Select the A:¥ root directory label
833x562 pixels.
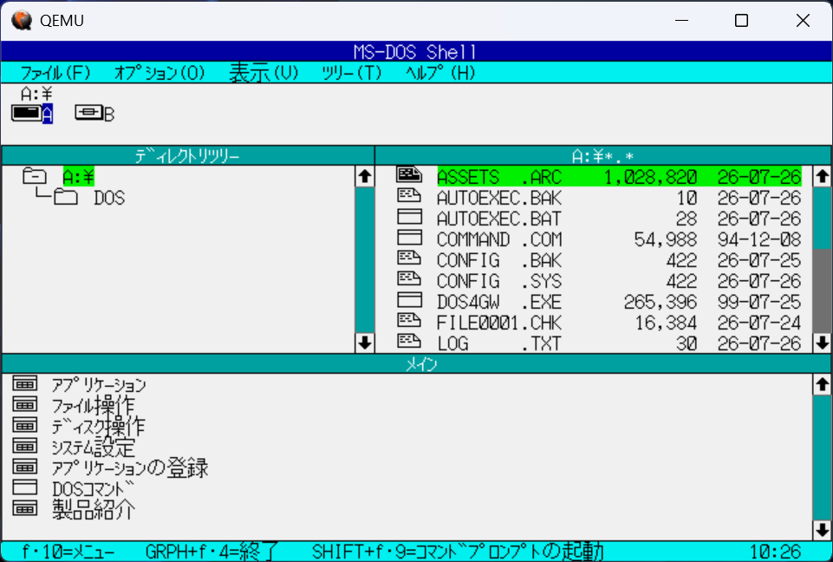click(x=79, y=177)
